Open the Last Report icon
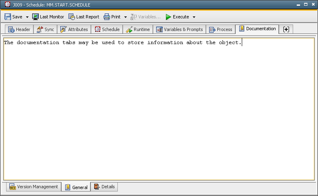Screen dimensions: 318x196 [72, 17]
